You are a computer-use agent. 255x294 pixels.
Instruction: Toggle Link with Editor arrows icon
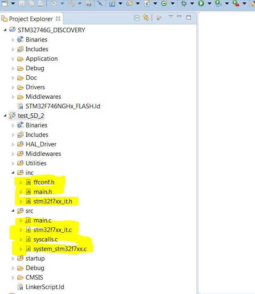146,18
